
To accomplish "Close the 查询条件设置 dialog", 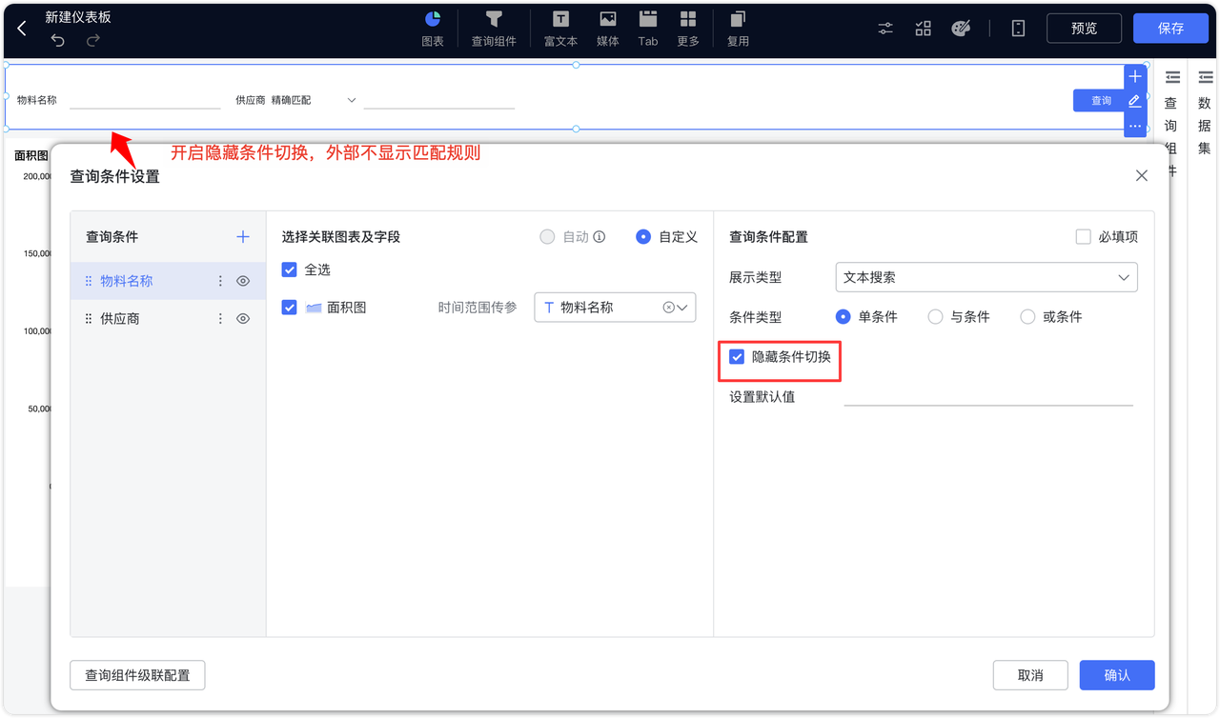I will pos(1142,175).
